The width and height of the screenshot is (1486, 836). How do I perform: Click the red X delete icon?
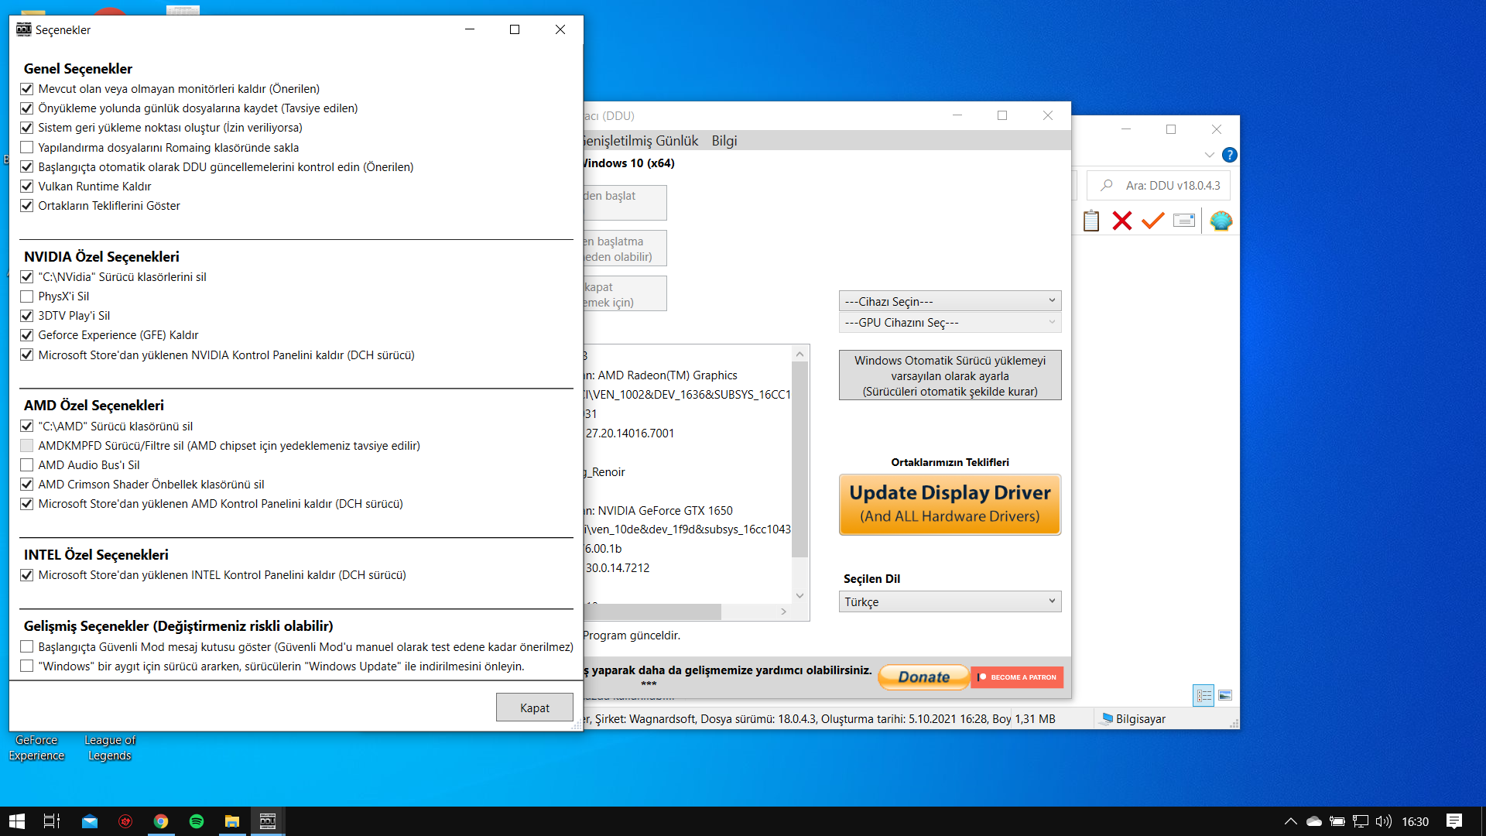[1121, 221]
